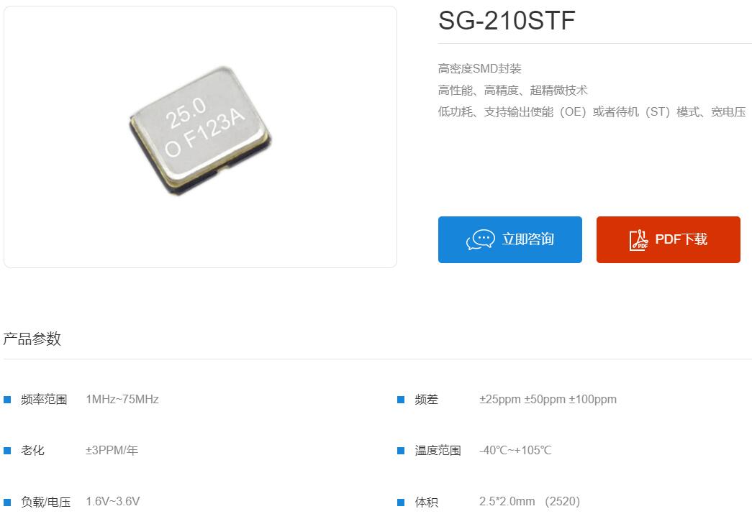Click the chat bubble icon

coord(481,239)
